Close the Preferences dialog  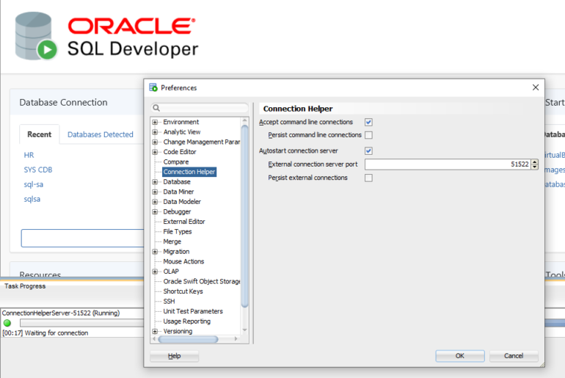coord(536,87)
